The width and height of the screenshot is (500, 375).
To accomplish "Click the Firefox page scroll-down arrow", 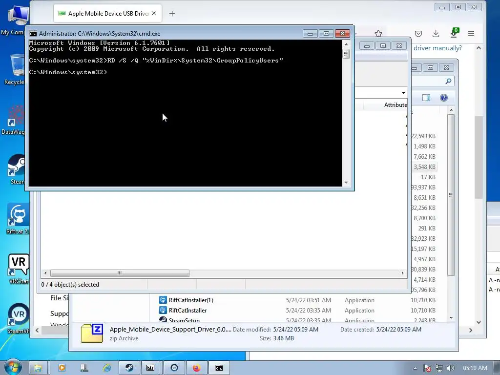I will [x=479, y=322].
